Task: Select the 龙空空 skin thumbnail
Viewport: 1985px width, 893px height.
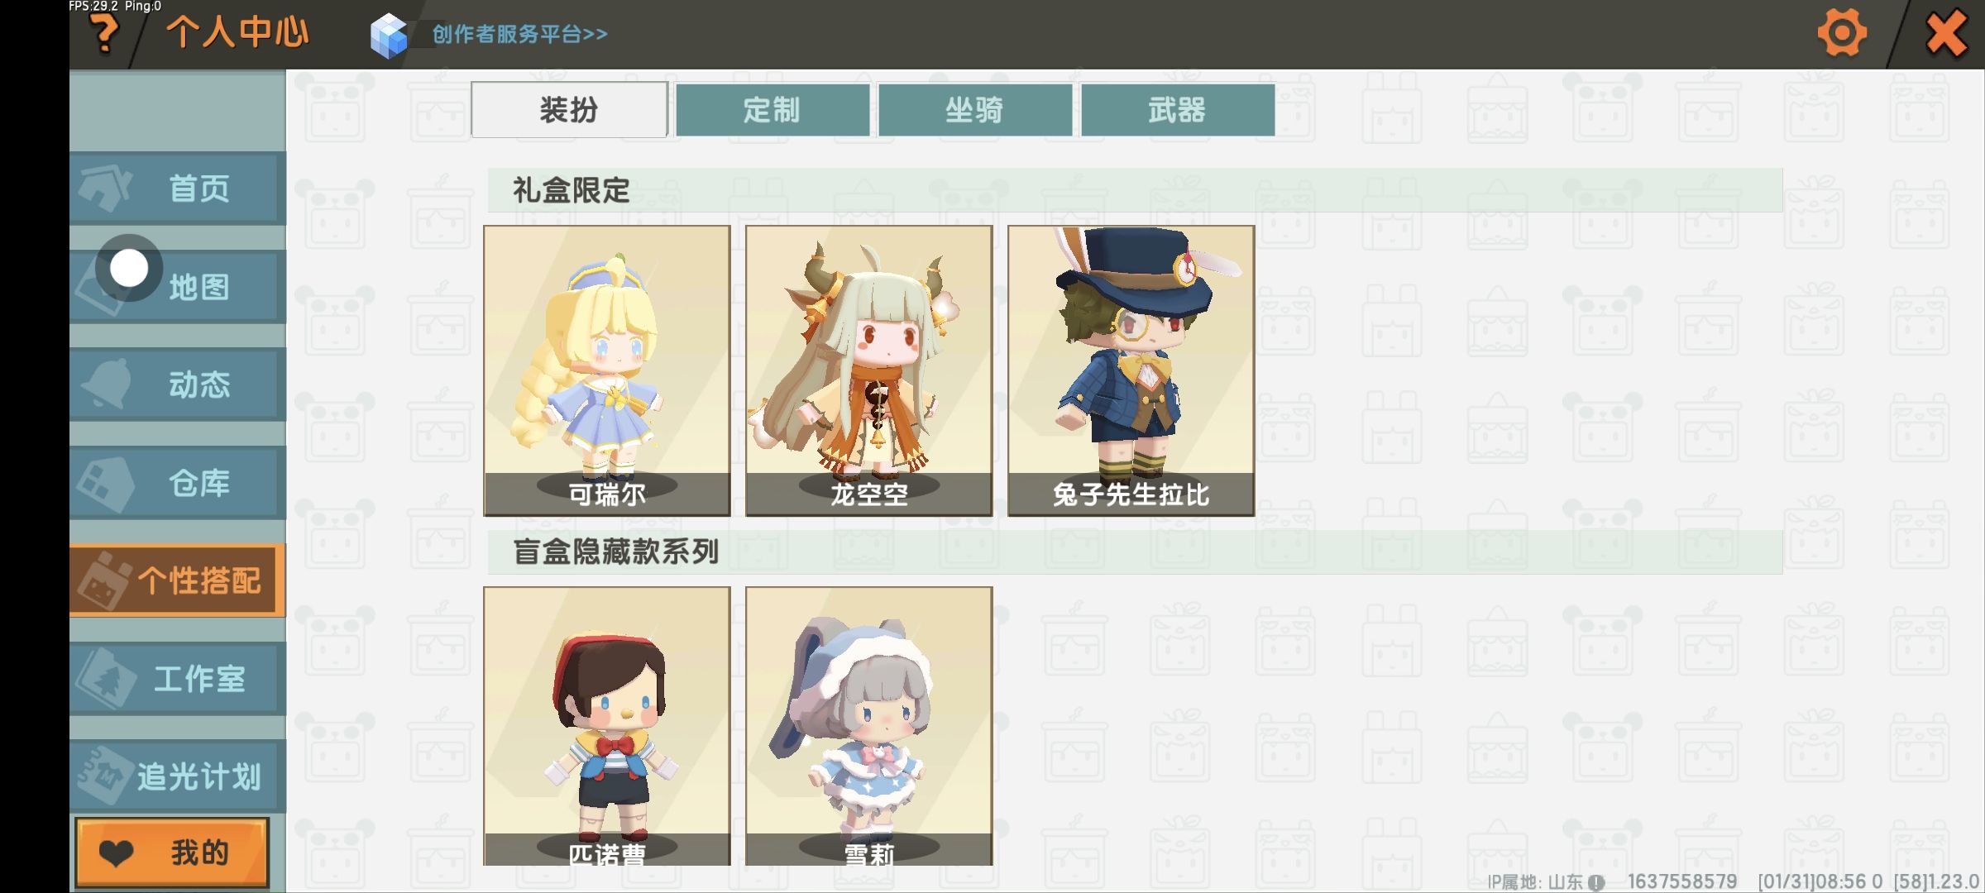Action: coord(869,370)
